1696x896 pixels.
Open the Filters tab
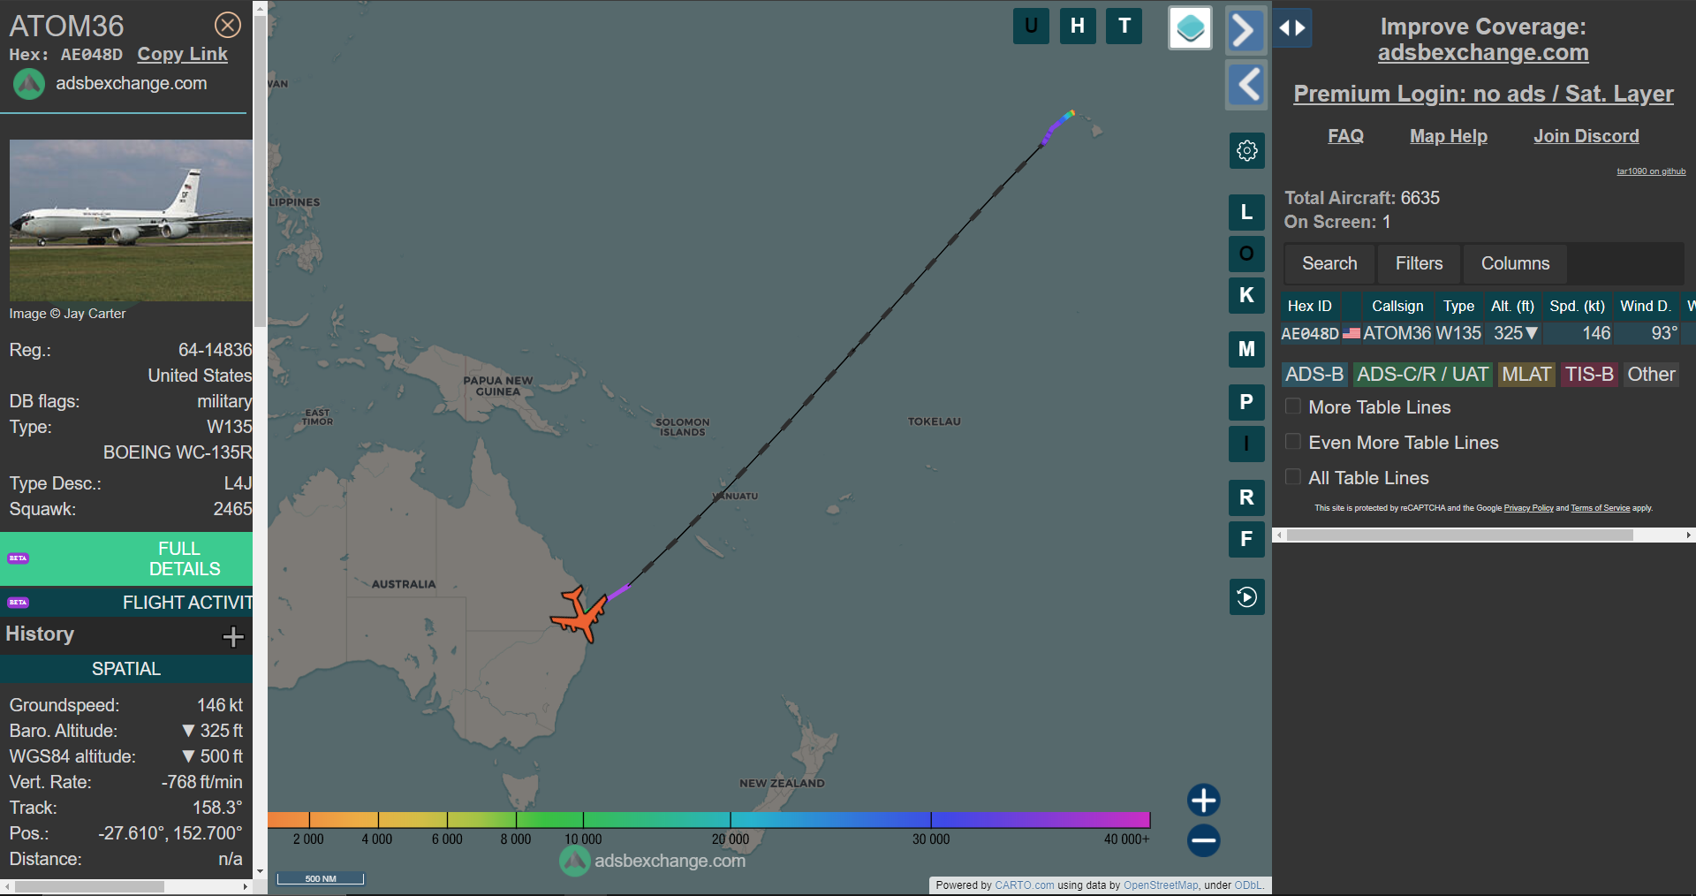point(1419,263)
